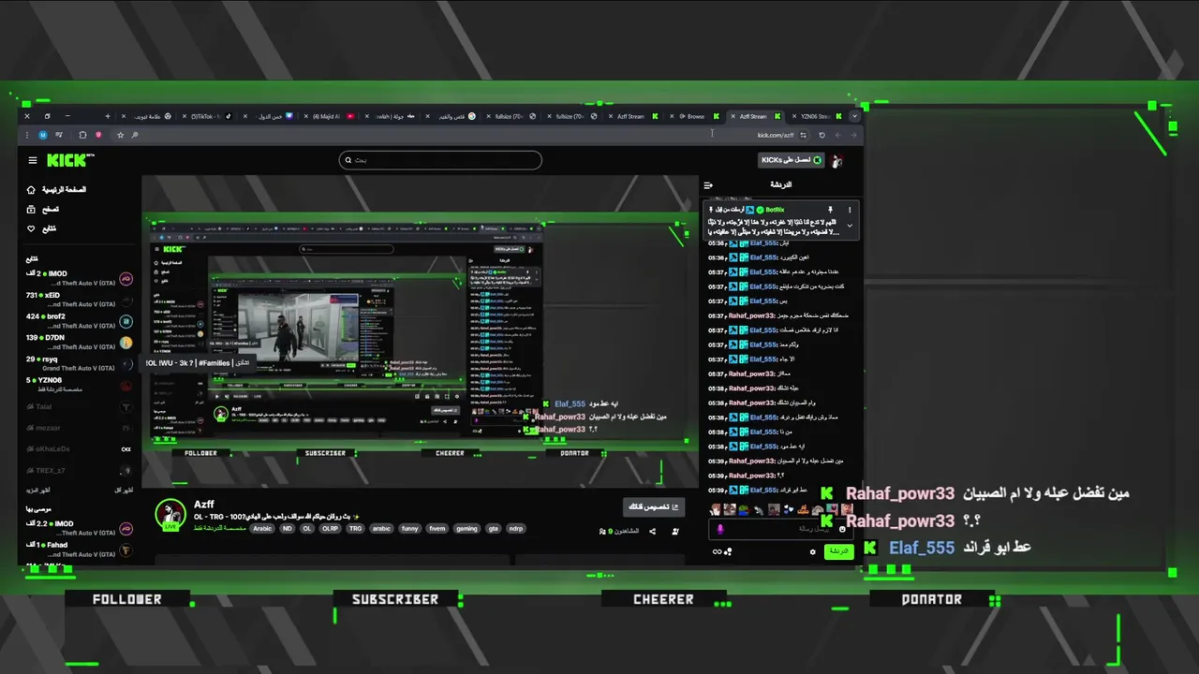
Task: Click the chat message input box
Action: [x=781, y=529]
